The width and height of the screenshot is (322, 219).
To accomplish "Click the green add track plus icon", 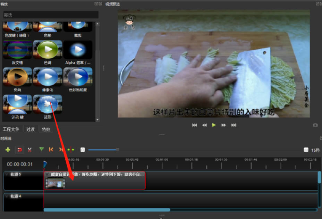I will [x=8, y=150].
